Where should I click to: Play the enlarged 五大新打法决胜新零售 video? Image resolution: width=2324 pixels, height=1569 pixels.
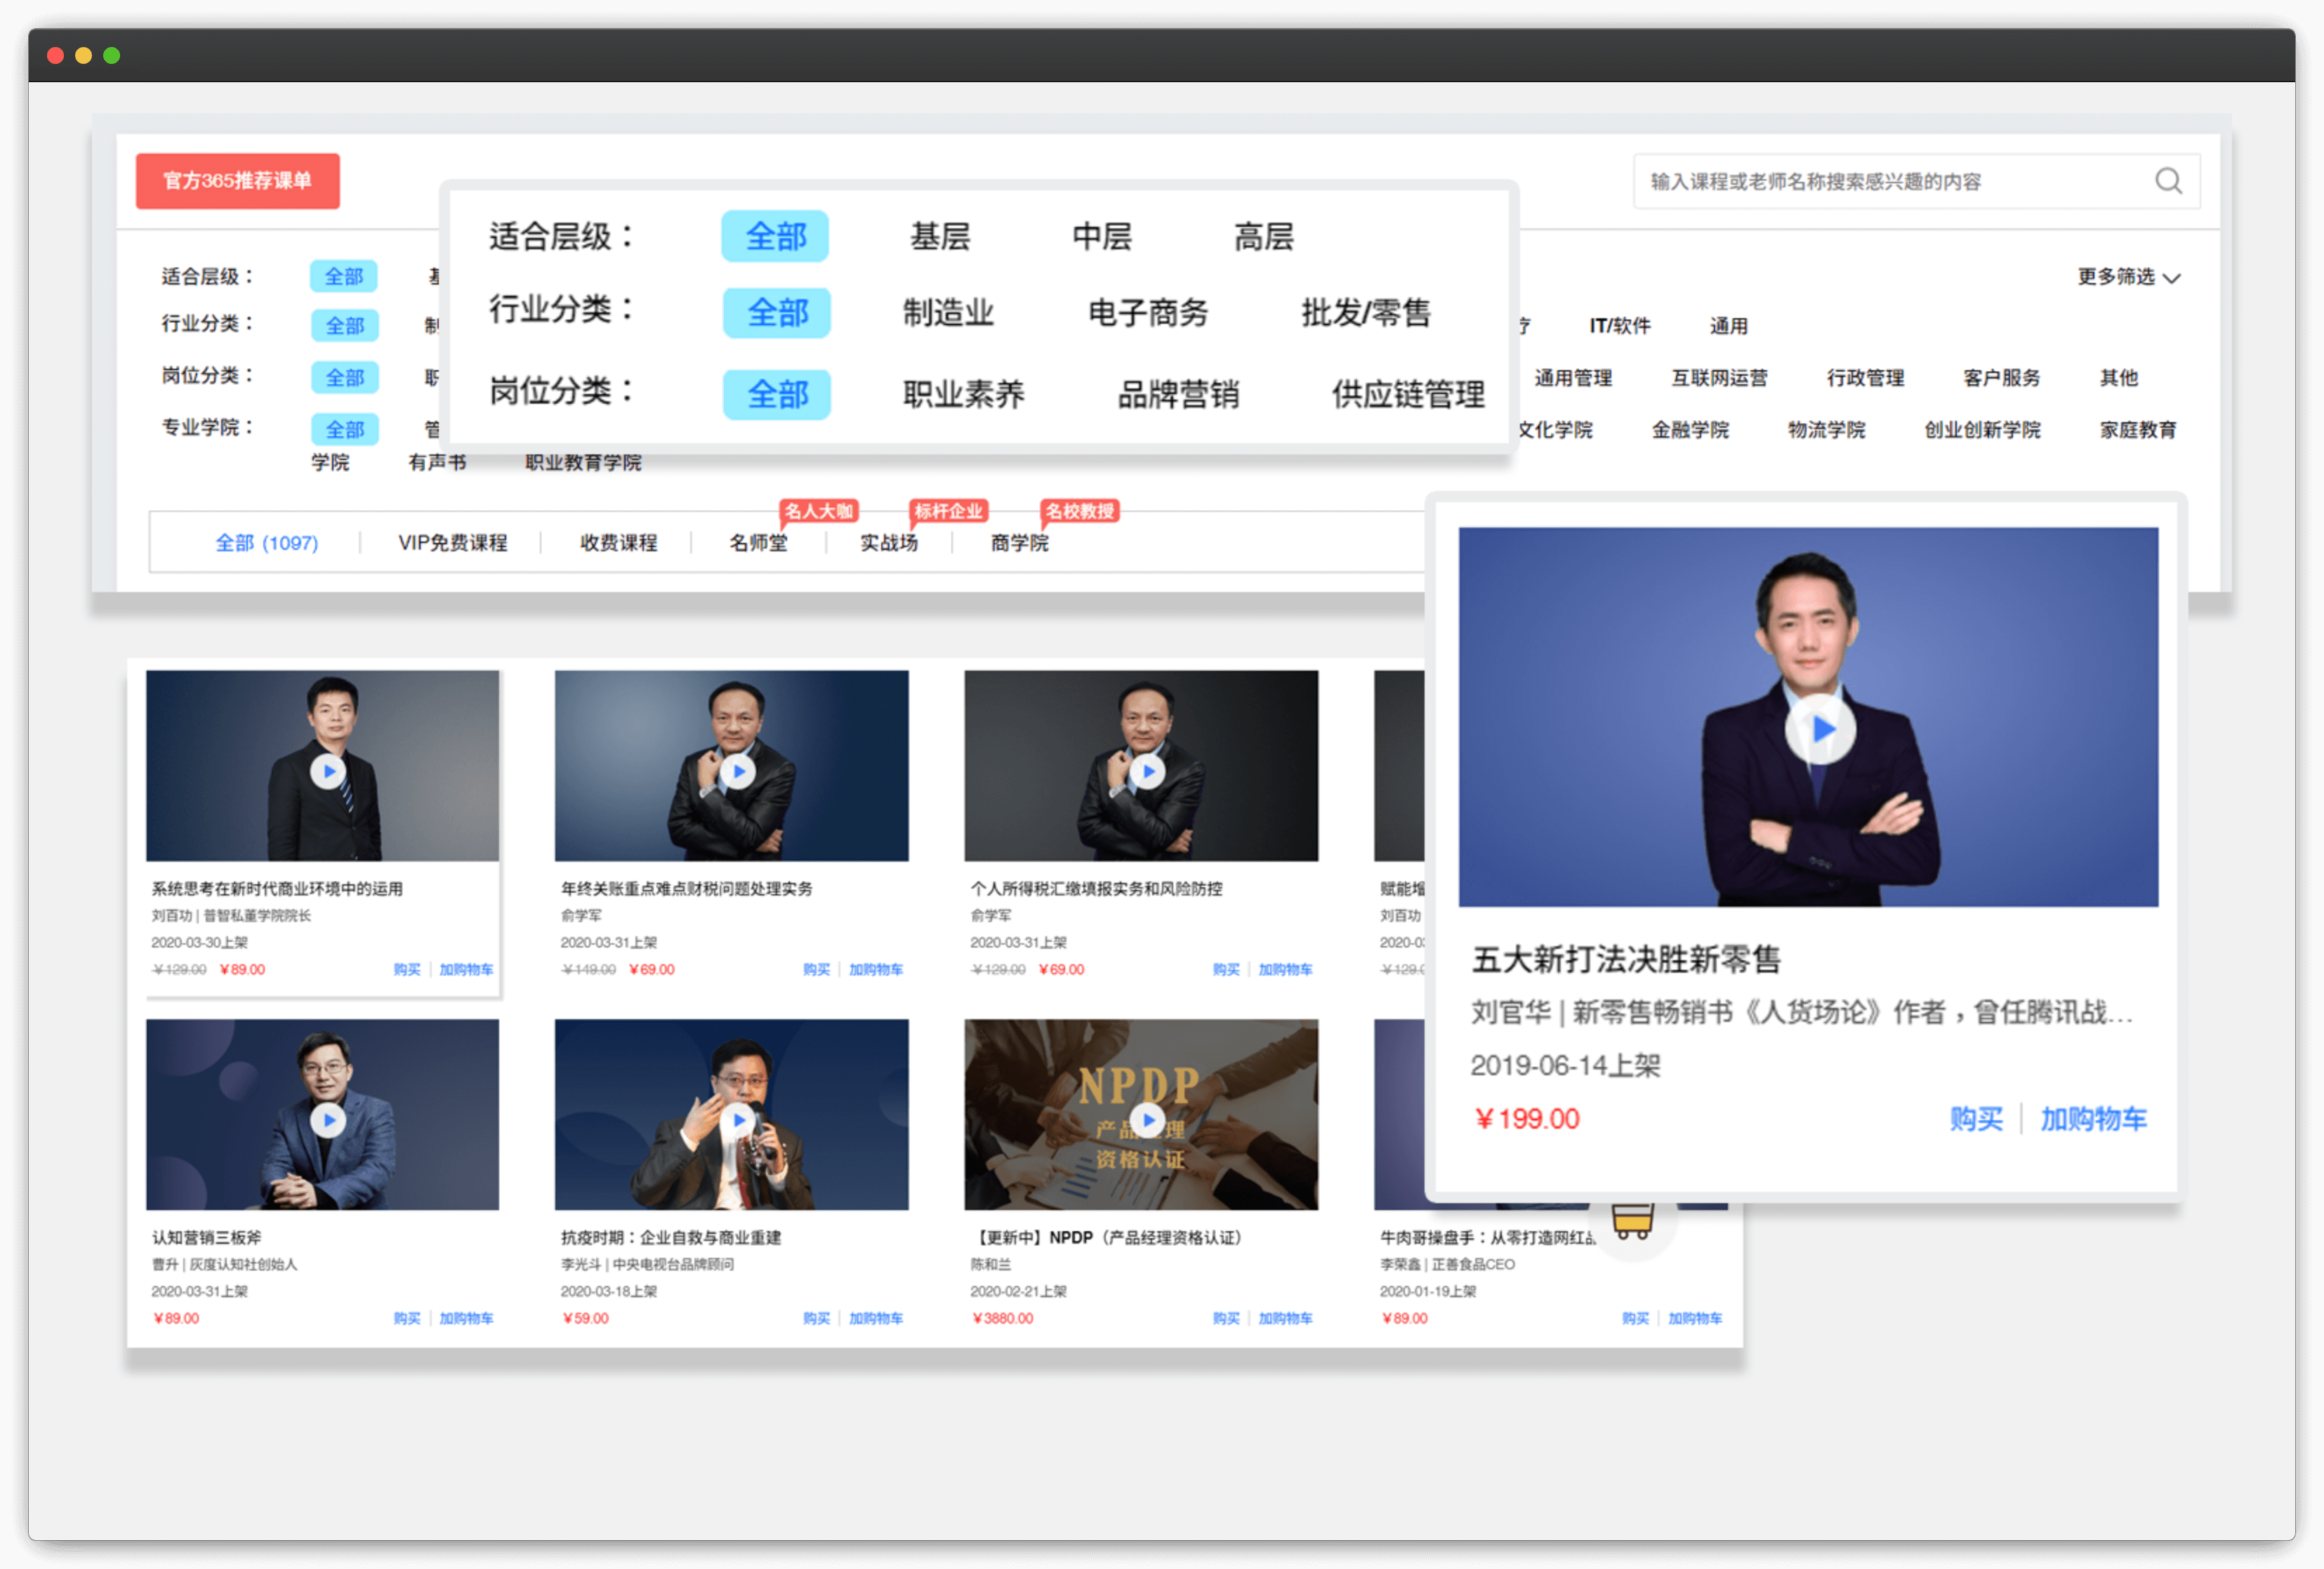1820,729
